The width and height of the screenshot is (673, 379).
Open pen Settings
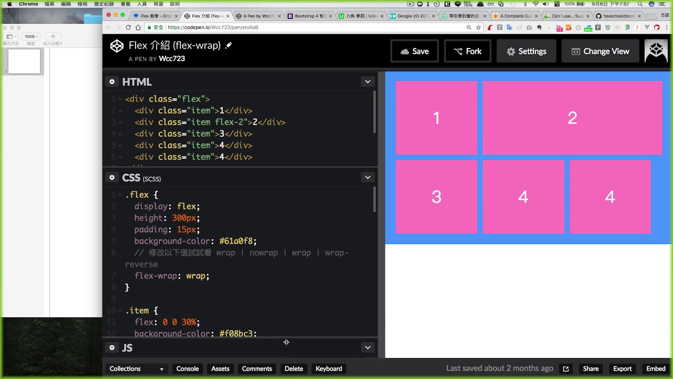[x=526, y=51]
